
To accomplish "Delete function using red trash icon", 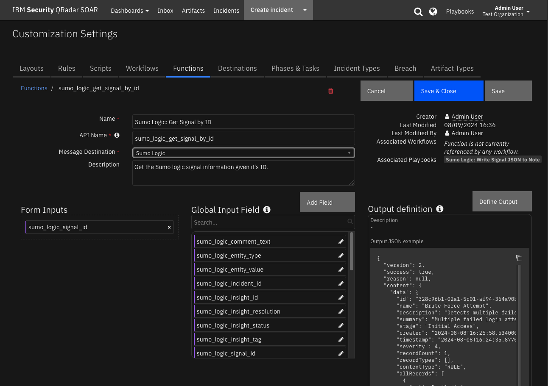I will (x=331, y=91).
